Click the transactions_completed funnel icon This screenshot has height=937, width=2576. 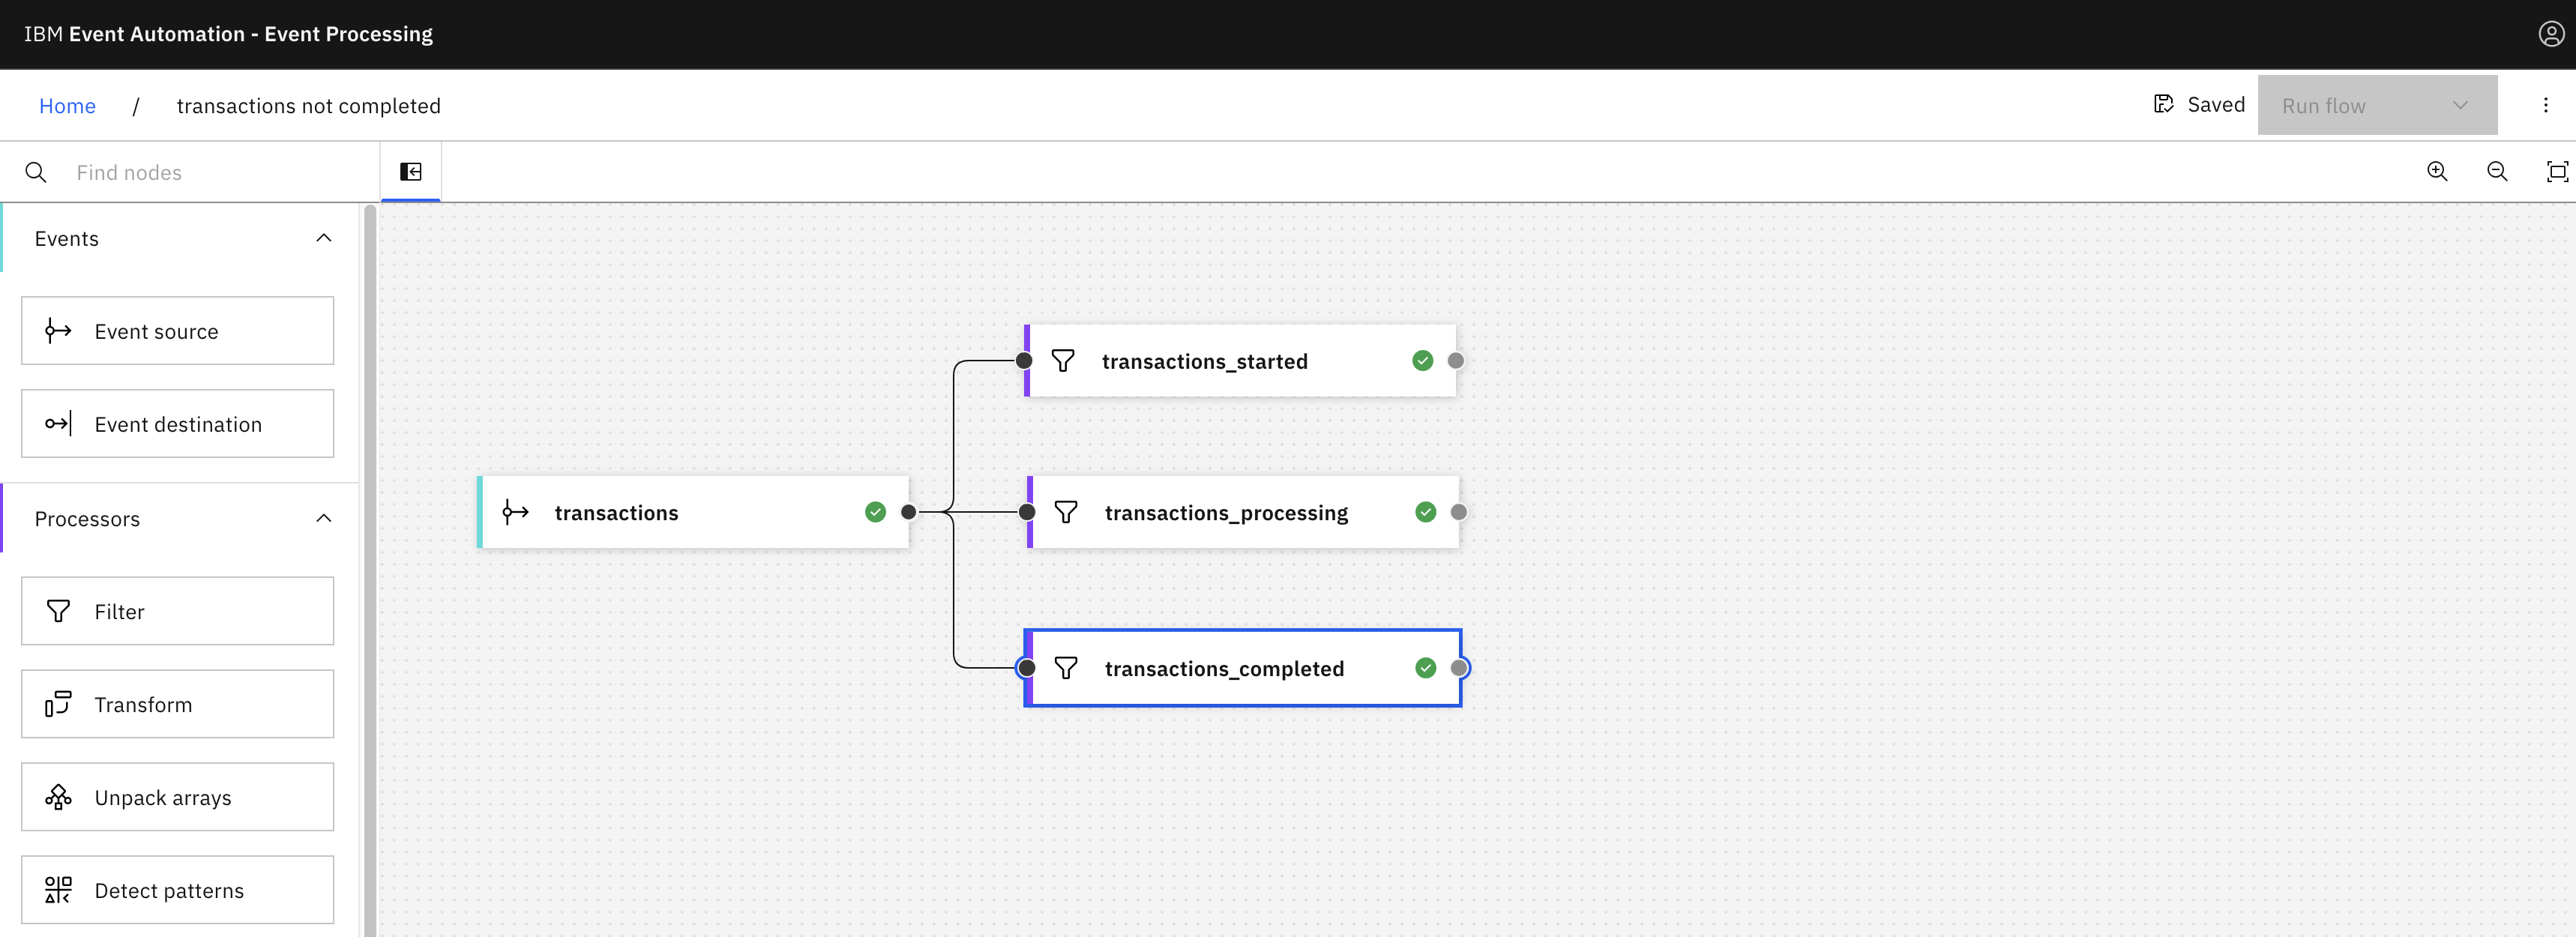click(1066, 668)
